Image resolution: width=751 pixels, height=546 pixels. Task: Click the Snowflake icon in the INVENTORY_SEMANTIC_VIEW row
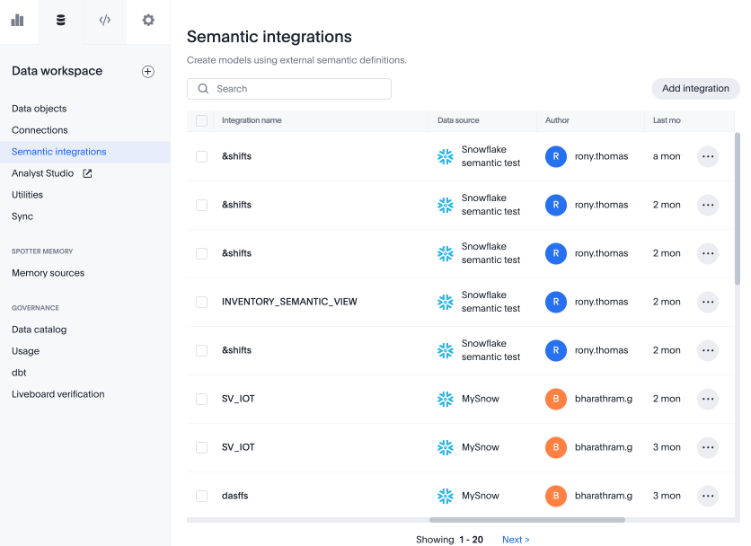(446, 302)
